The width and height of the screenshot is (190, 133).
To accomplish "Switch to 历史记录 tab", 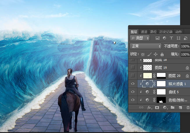I will click(166, 32).
